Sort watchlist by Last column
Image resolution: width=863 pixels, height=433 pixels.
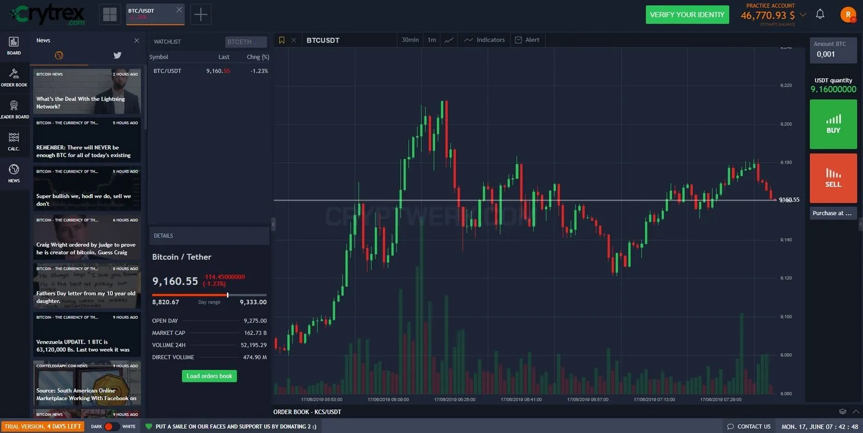click(x=224, y=57)
